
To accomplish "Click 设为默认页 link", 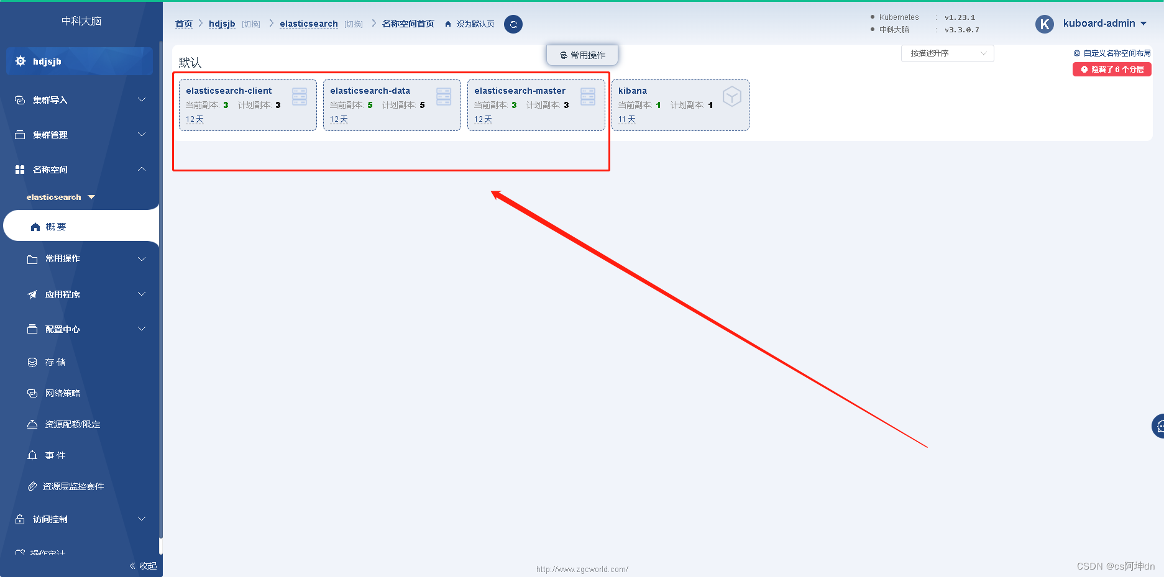I will 475,24.
